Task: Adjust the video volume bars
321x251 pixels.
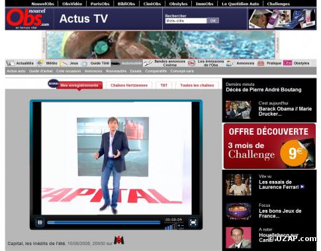Action: 171,227
